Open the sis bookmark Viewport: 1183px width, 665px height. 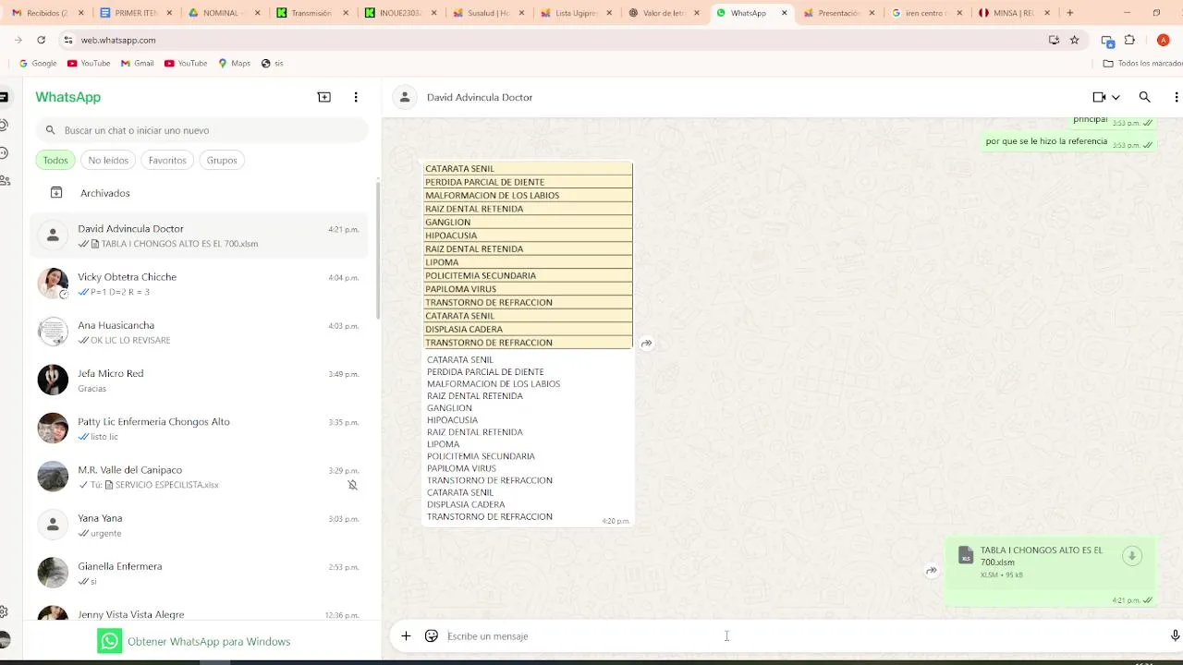[272, 64]
